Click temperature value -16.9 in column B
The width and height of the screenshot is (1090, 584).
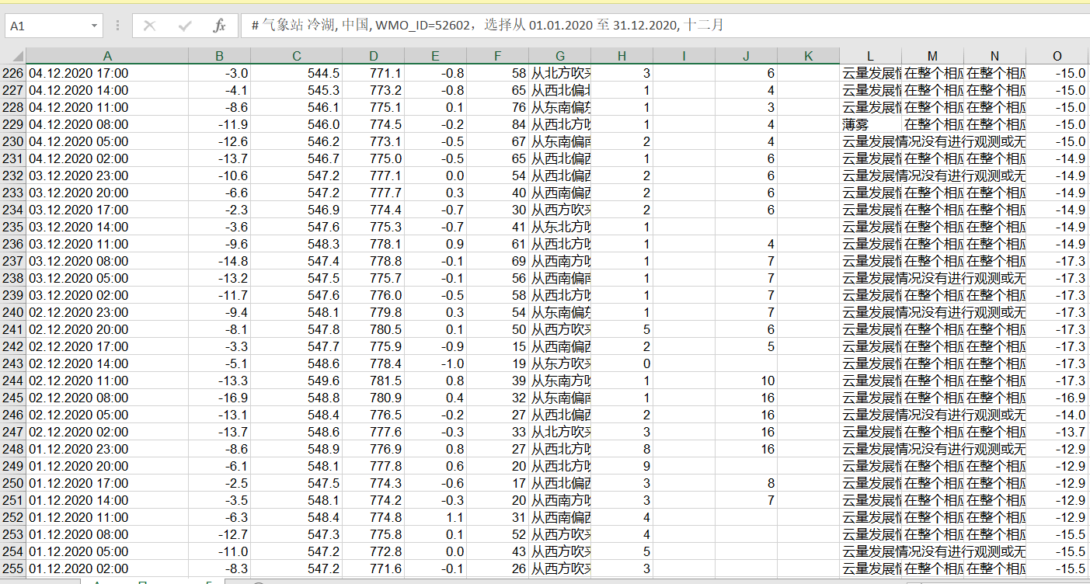point(219,398)
